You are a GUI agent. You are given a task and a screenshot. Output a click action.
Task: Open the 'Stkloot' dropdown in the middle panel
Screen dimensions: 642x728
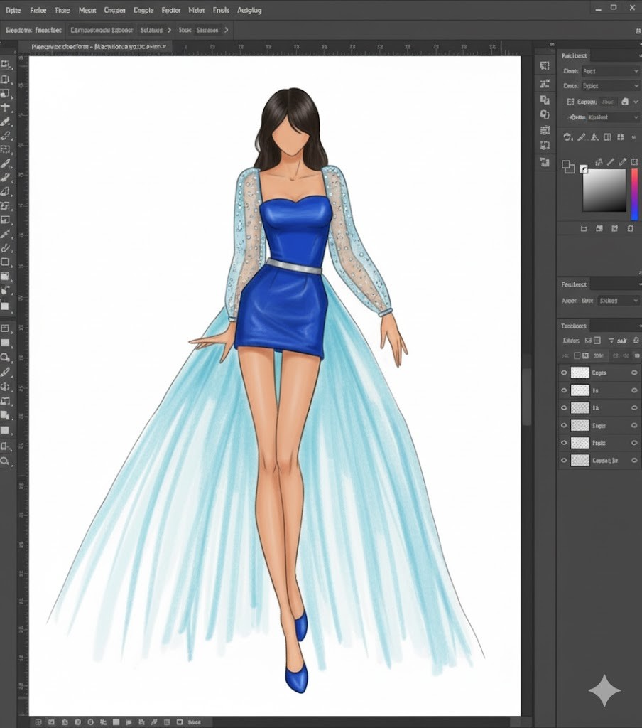pos(617,301)
